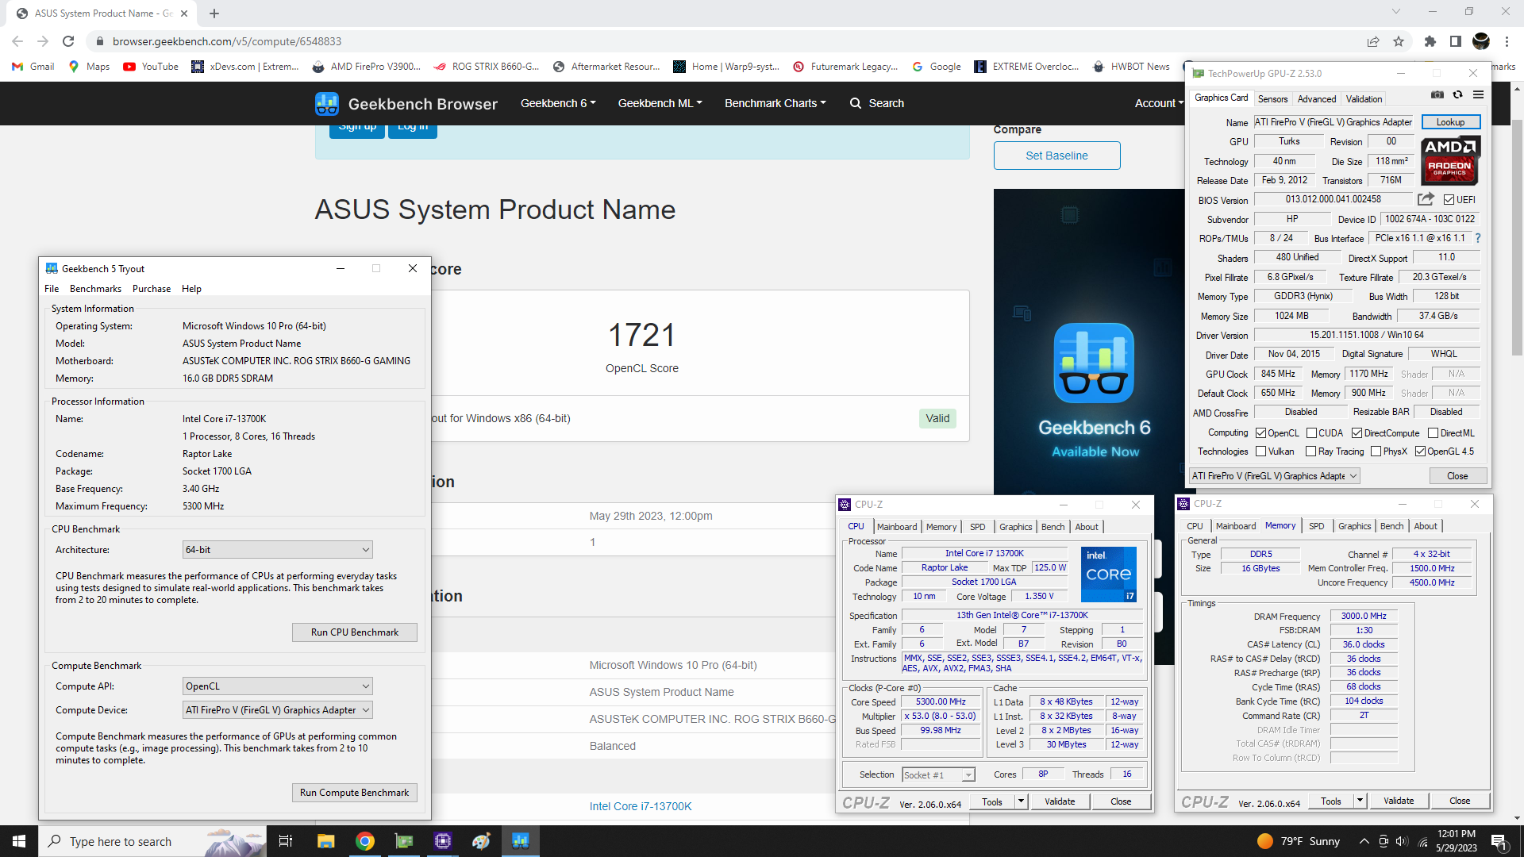This screenshot has width=1524, height=857.
Task: Click the Windows taskbar search box
Action: (152, 841)
